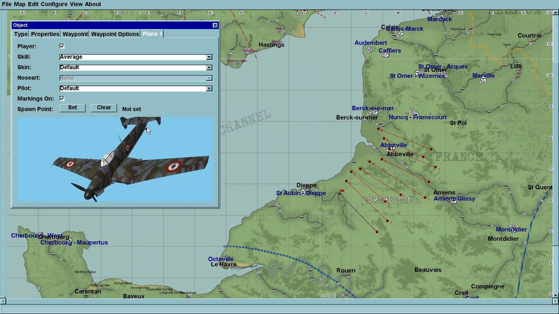Select the Plane 1 tab
Viewport: 559px width, 314px height.
152,34
